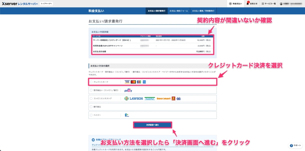Open the サポート help widget
This screenshot has width=305, height=151.
click(295, 146)
